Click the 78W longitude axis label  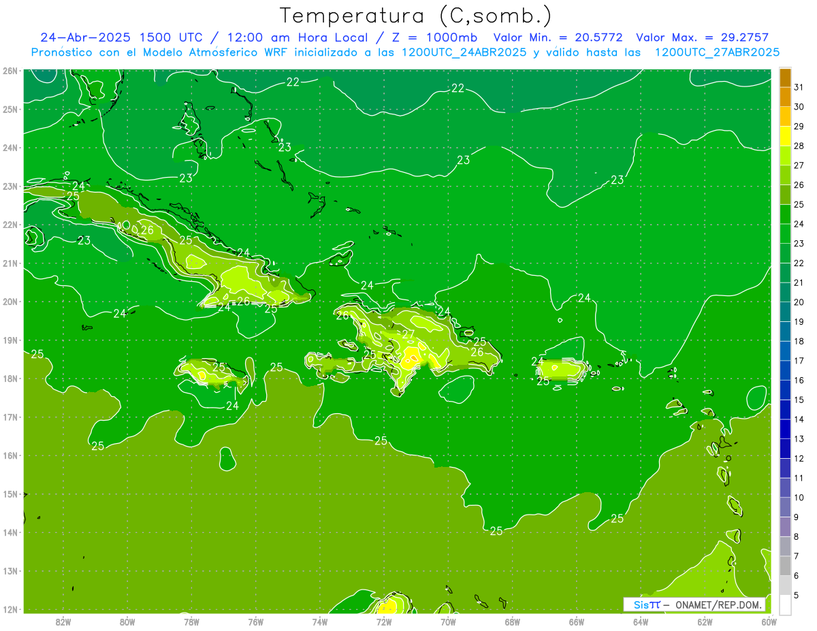[191, 621]
